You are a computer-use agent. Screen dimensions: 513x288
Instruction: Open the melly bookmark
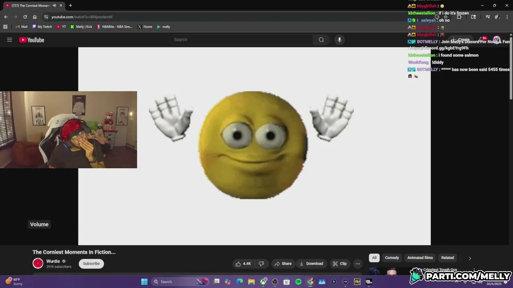point(164,27)
